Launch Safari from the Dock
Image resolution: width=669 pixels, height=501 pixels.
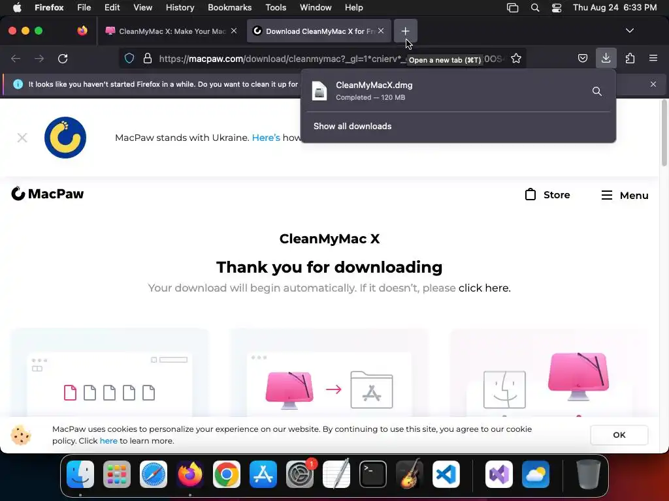point(154,474)
